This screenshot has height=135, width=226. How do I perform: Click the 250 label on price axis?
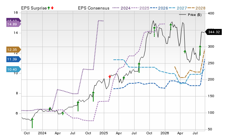pyautogui.click(x=211, y=63)
